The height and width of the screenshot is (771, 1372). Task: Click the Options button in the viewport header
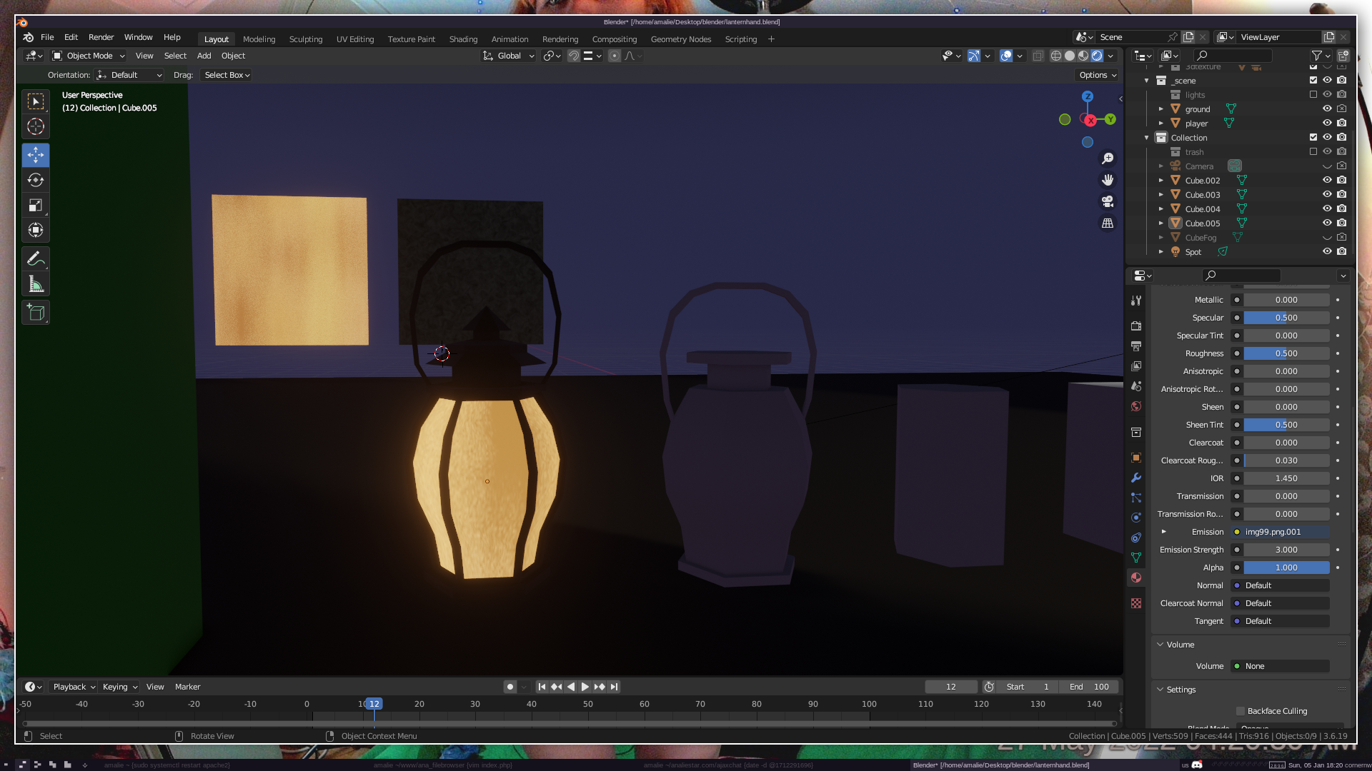(1098, 75)
